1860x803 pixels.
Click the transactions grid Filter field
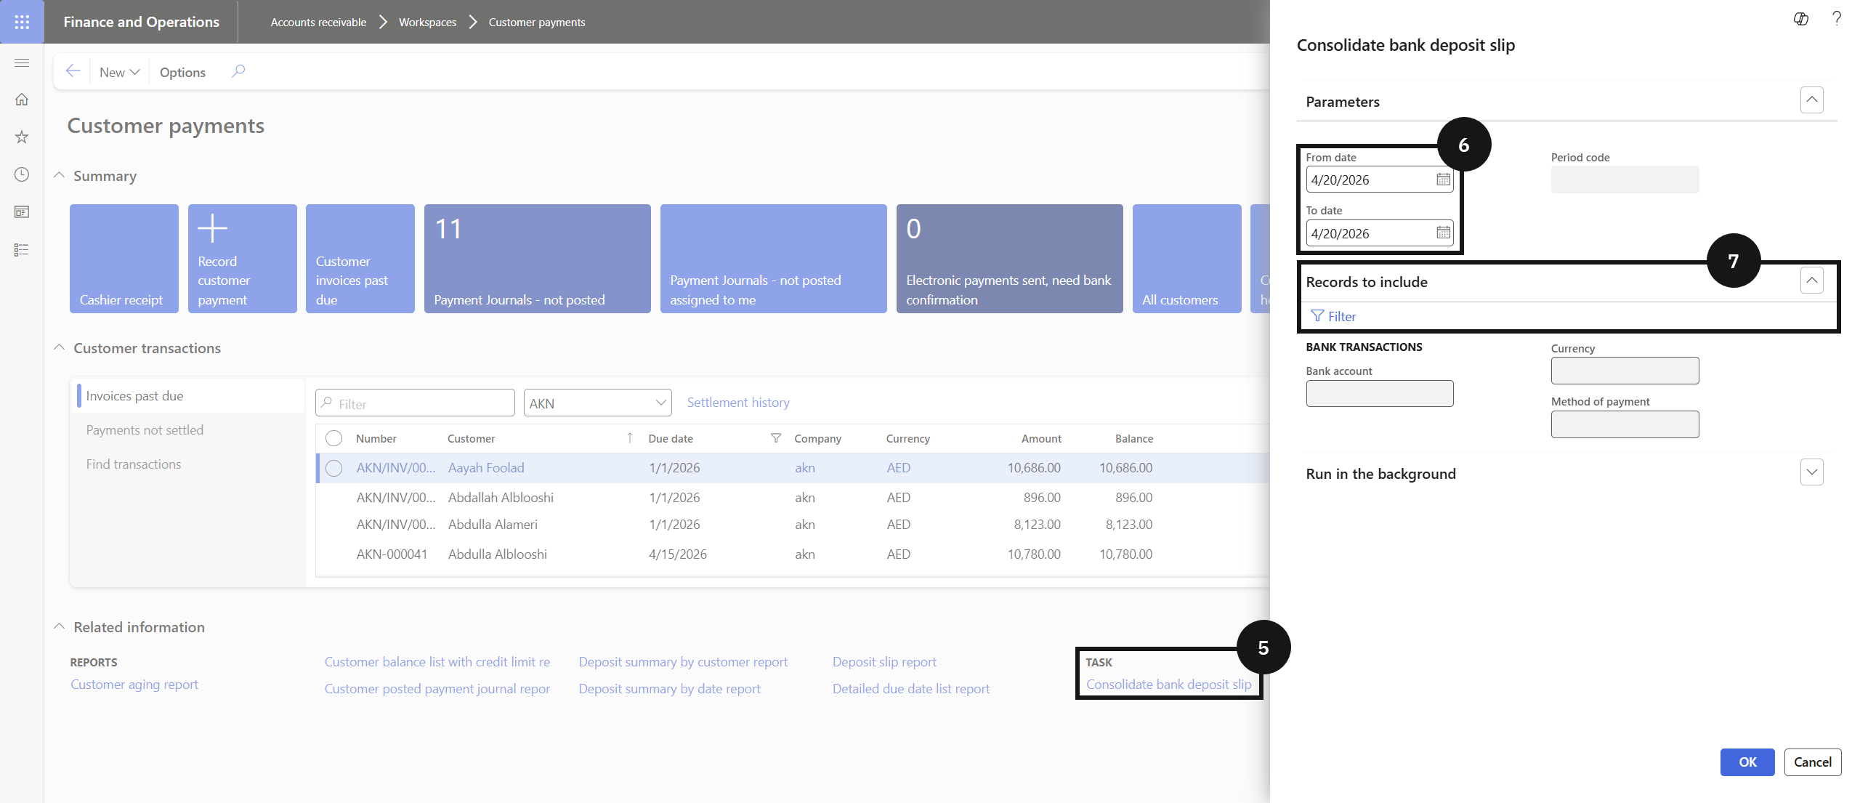(415, 403)
